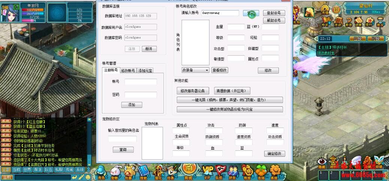
Task: Click the game chat message input box
Action: click(42, 177)
